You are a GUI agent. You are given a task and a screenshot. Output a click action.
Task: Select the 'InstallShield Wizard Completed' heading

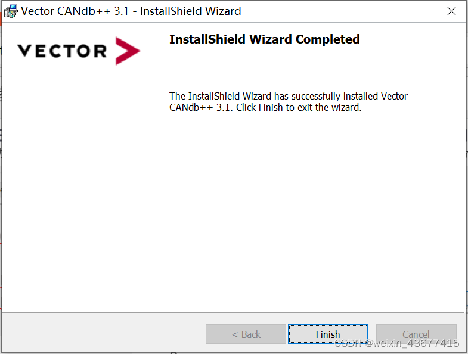265,39
